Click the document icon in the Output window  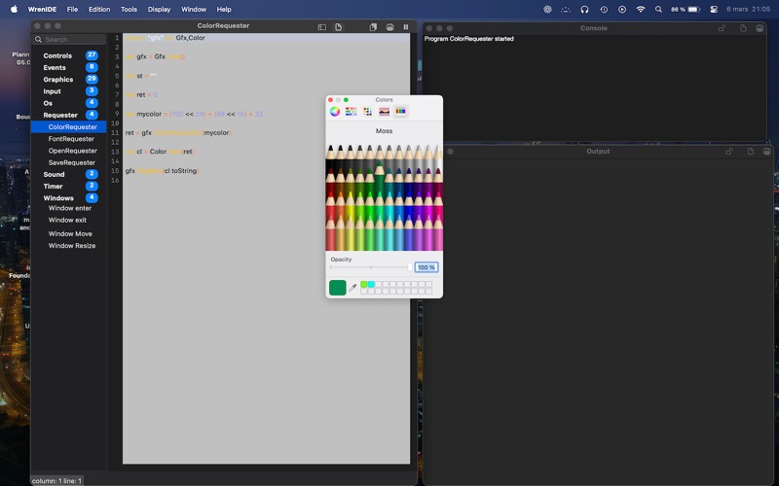tap(751, 152)
